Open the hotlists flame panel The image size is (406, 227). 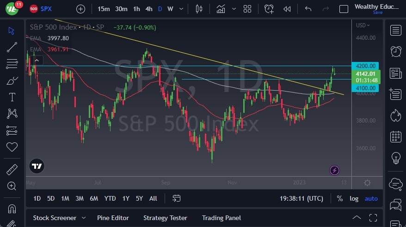click(396, 116)
